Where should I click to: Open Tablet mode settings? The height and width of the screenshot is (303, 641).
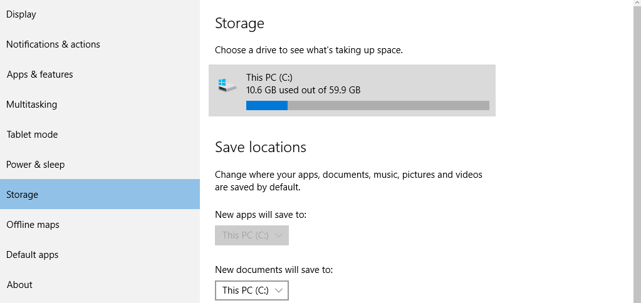click(32, 135)
